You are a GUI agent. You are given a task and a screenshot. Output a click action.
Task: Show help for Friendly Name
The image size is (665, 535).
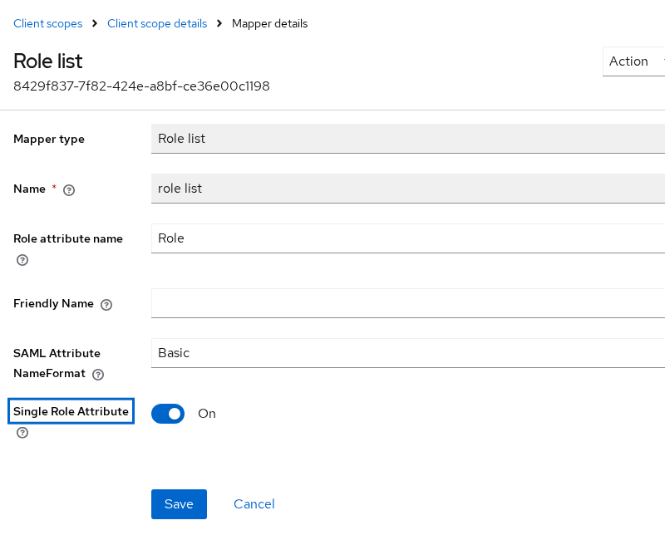[x=106, y=305]
